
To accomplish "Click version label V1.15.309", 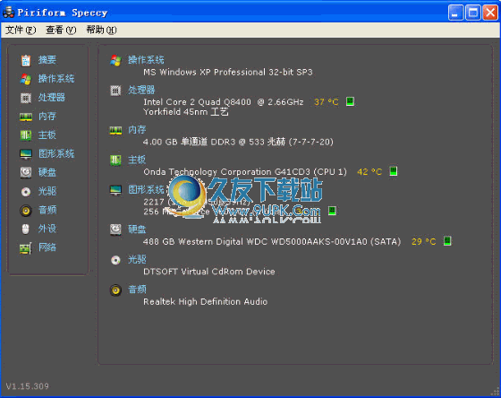I will click(28, 386).
